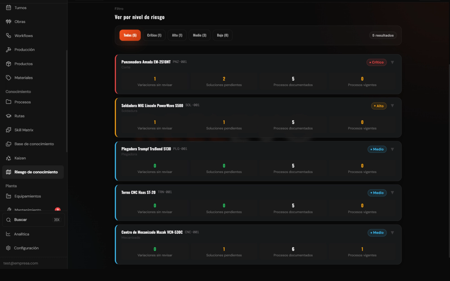Click the Alto badge on Soldadora card
This screenshot has width=450, height=281.
(x=379, y=106)
